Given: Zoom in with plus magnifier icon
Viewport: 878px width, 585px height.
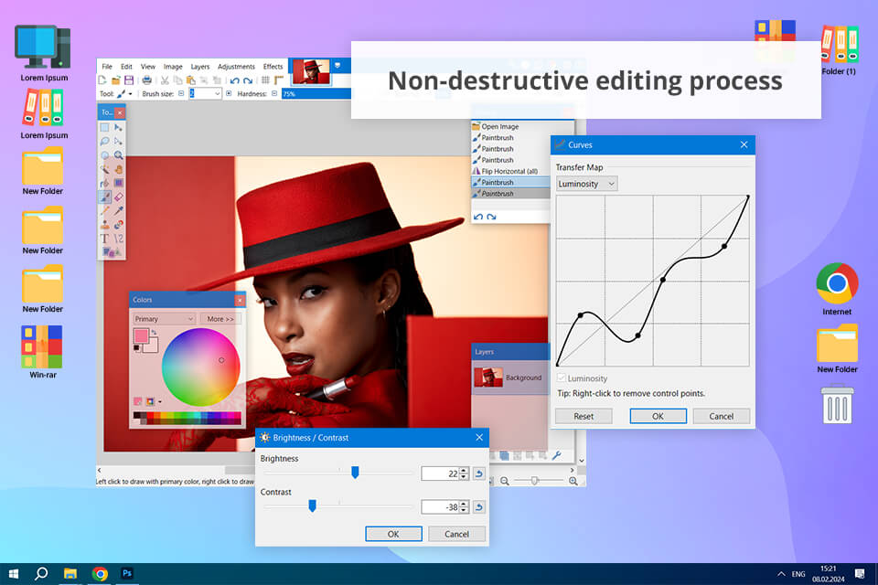Looking at the screenshot, I should tap(573, 481).
